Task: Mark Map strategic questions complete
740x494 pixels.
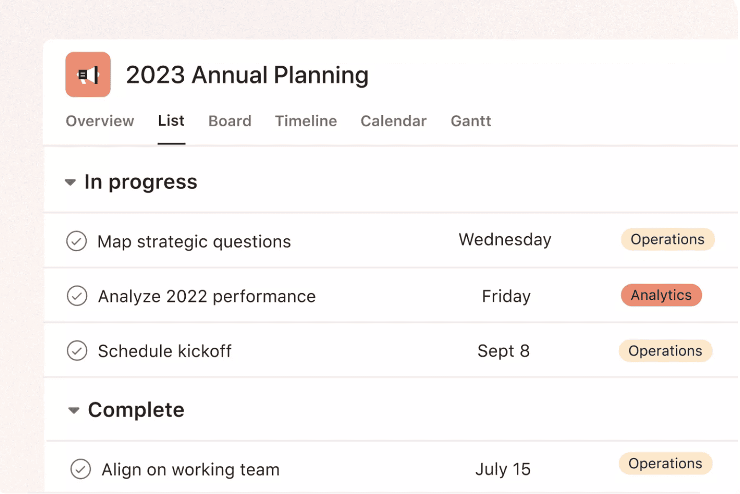Action: (76, 241)
